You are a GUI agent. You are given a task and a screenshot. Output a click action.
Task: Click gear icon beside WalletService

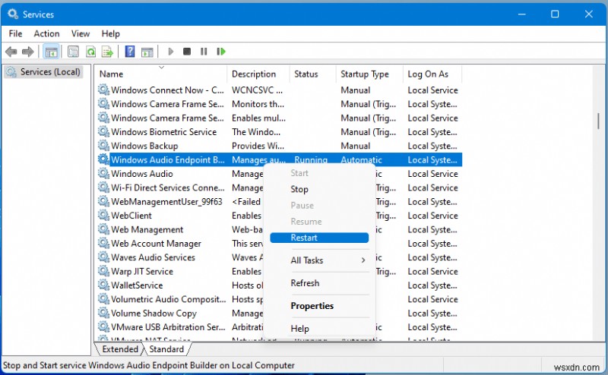(103, 285)
